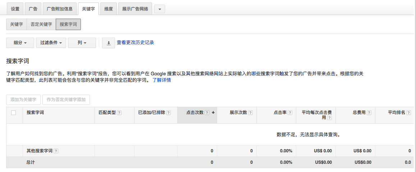The height and width of the screenshot is (172, 416).
Task: Click the download report icon
Action: 109,43
